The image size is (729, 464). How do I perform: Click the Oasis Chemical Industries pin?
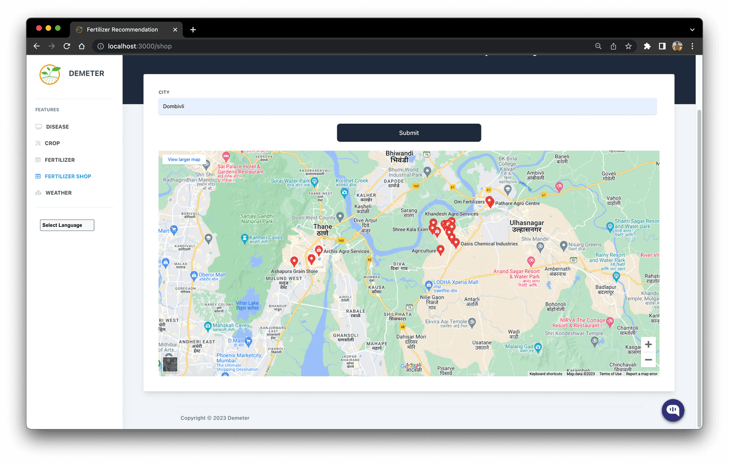(x=456, y=243)
